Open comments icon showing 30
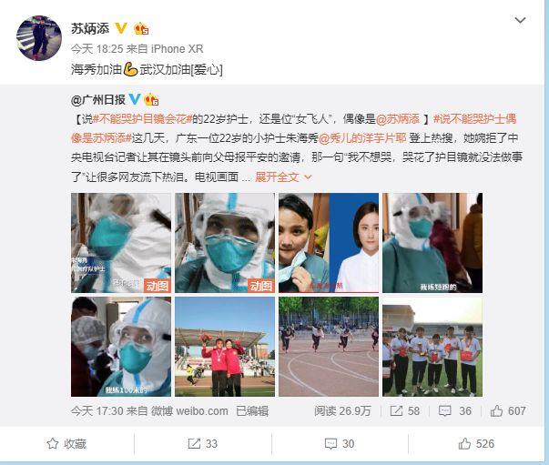Screen dimensions: 549x465 (x=340, y=444)
